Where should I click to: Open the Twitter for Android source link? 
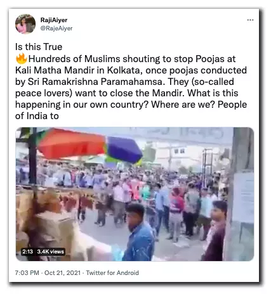[112, 272]
